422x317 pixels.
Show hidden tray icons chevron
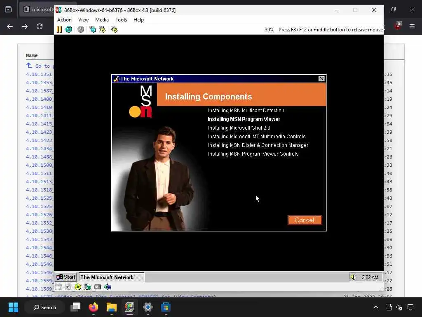(376, 307)
